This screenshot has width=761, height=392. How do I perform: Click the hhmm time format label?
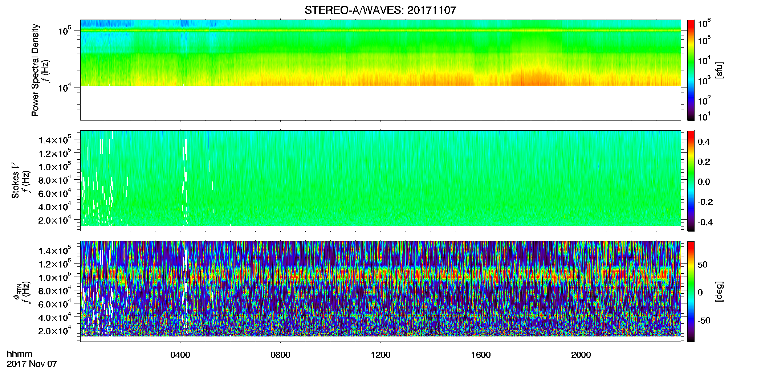(20, 354)
